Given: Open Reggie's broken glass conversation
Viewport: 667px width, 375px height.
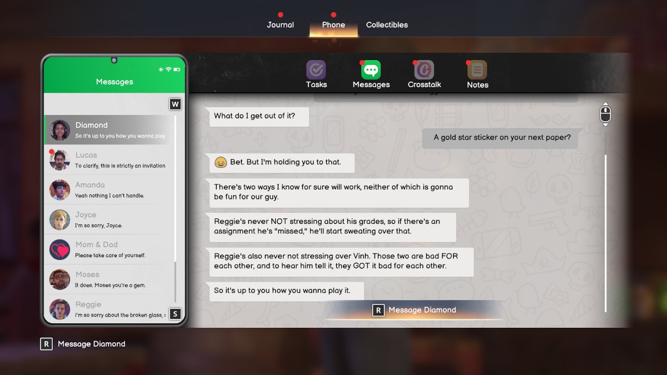Looking at the screenshot, I should pos(111,309).
